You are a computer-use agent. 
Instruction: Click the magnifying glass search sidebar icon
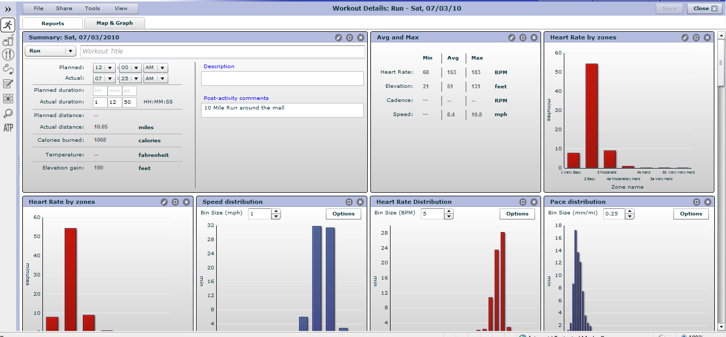tap(8, 114)
